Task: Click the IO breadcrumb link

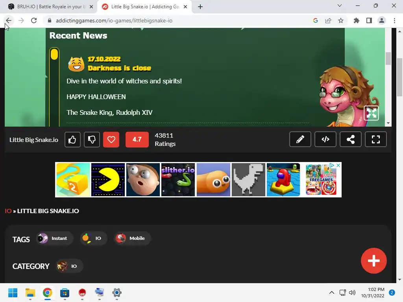Action: [8, 211]
